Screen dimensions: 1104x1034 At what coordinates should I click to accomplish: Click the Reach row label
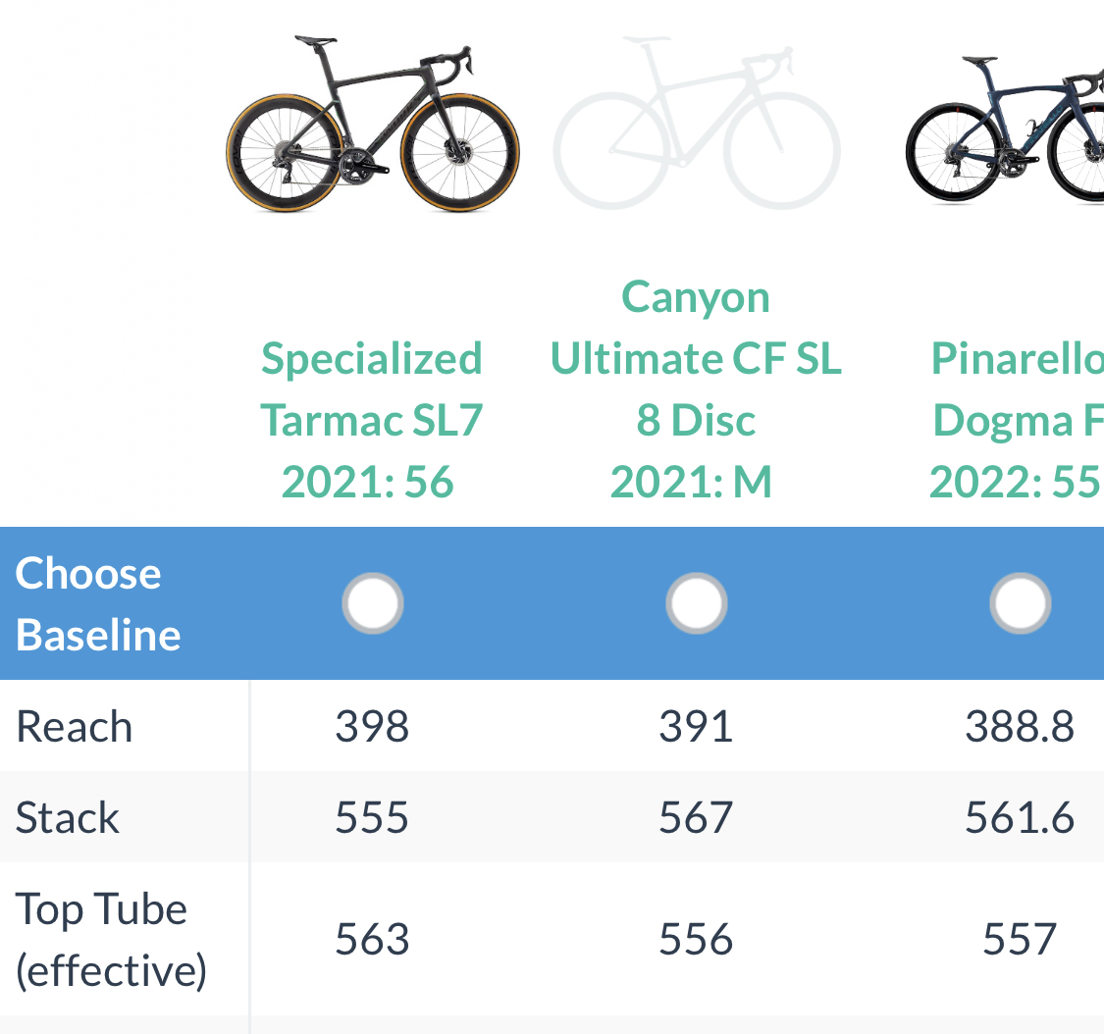click(x=75, y=727)
